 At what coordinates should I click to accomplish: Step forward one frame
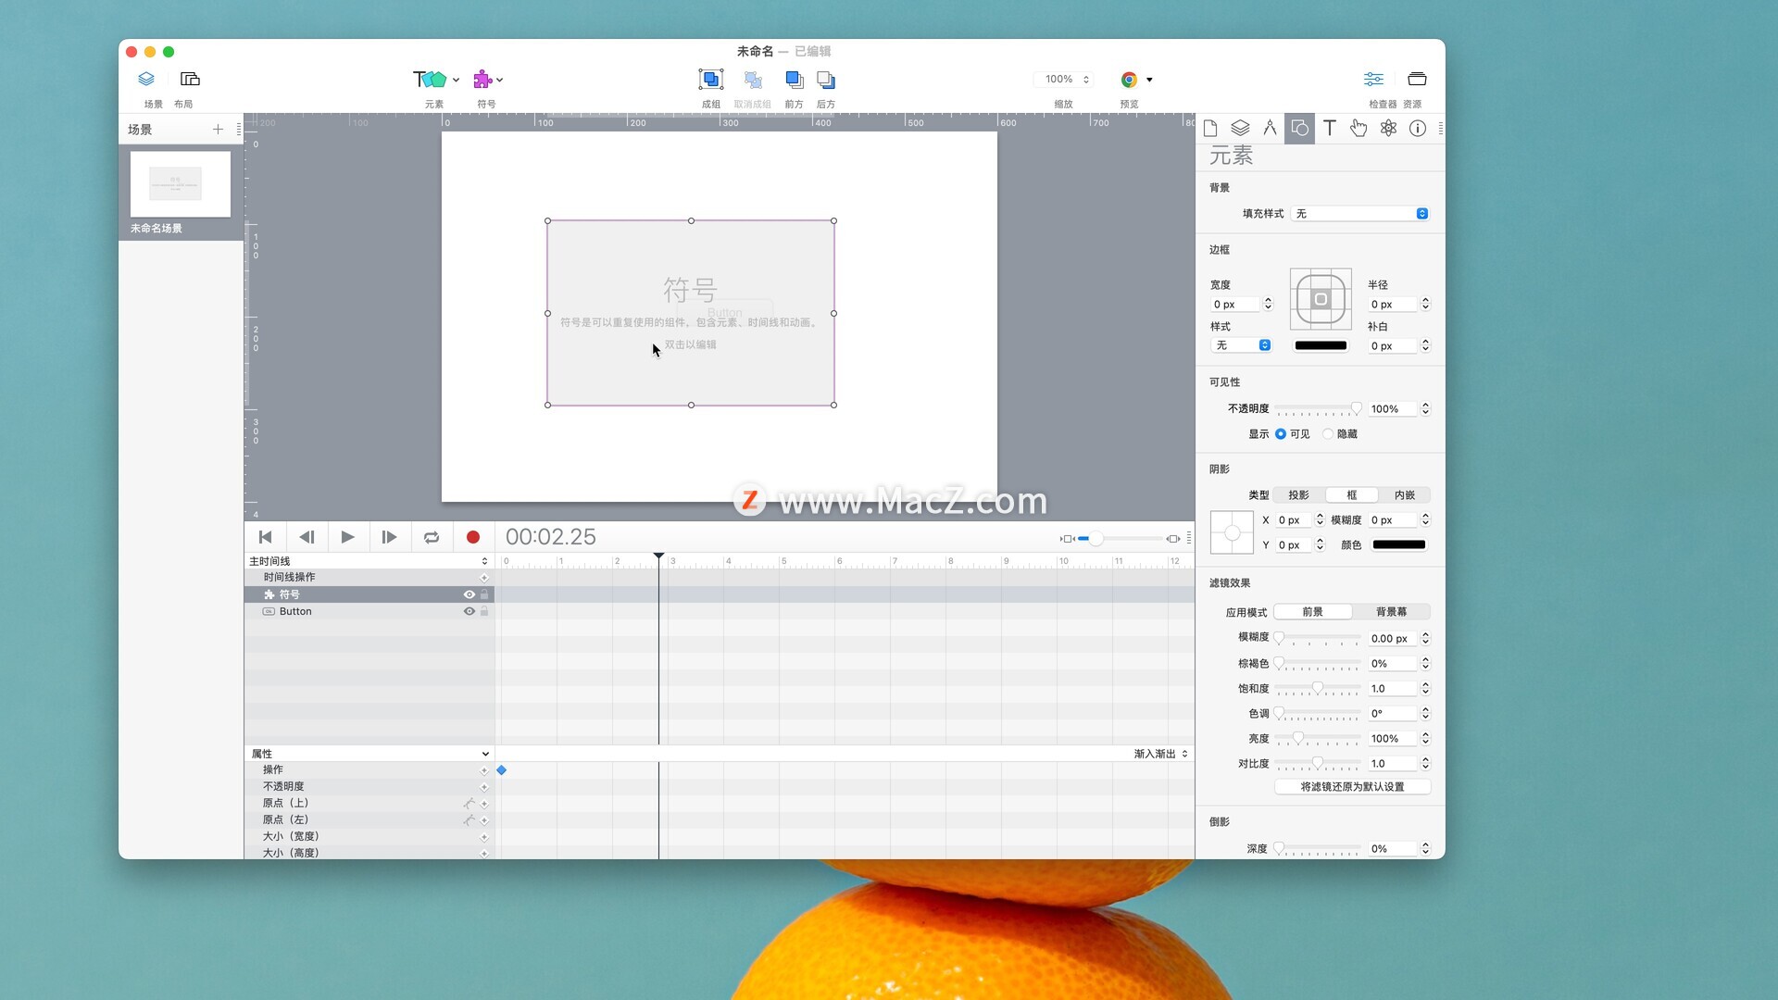[x=389, y=537]
